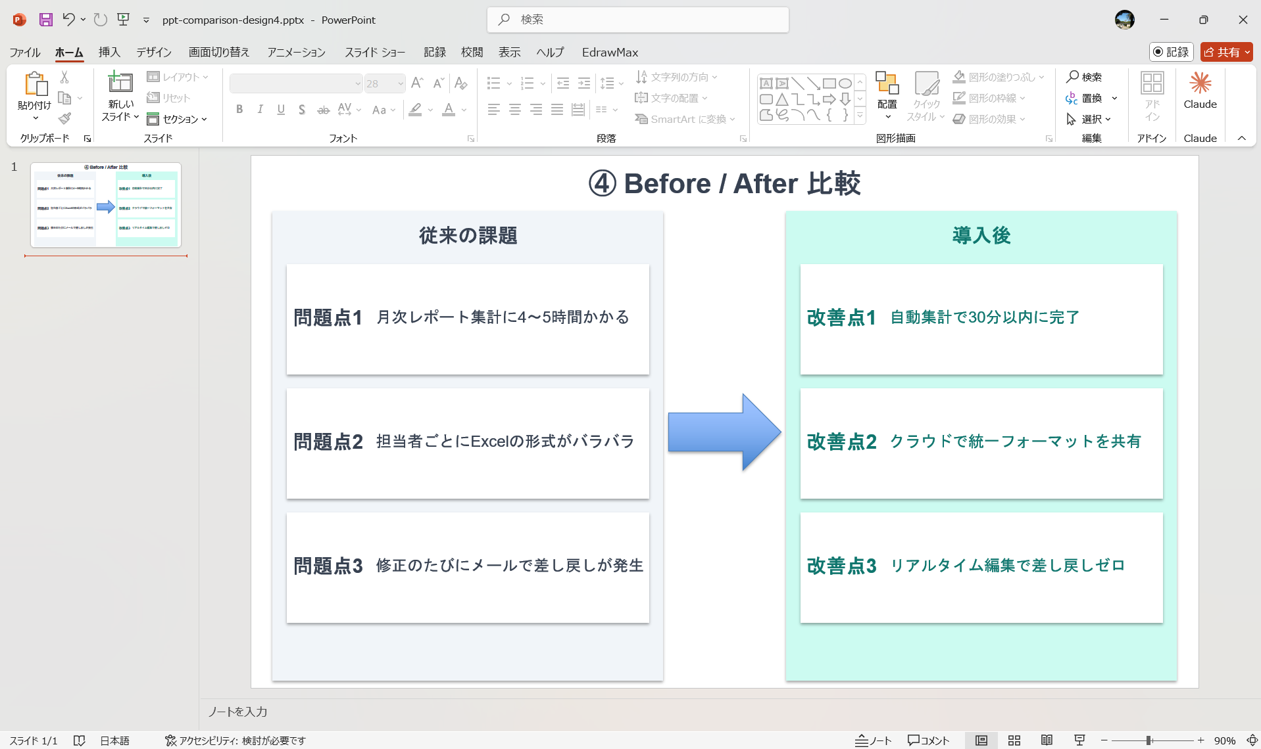Open Shape Fill (図形の塗りつぶし) dropdown
This screenshot has height=749, width=1261.
[x=999, y=77]
